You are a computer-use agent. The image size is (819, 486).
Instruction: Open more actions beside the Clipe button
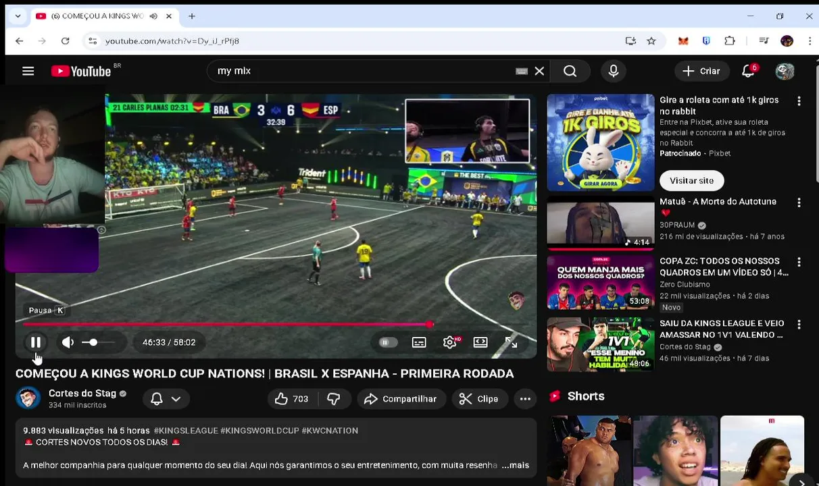click(x=525, y=399)
